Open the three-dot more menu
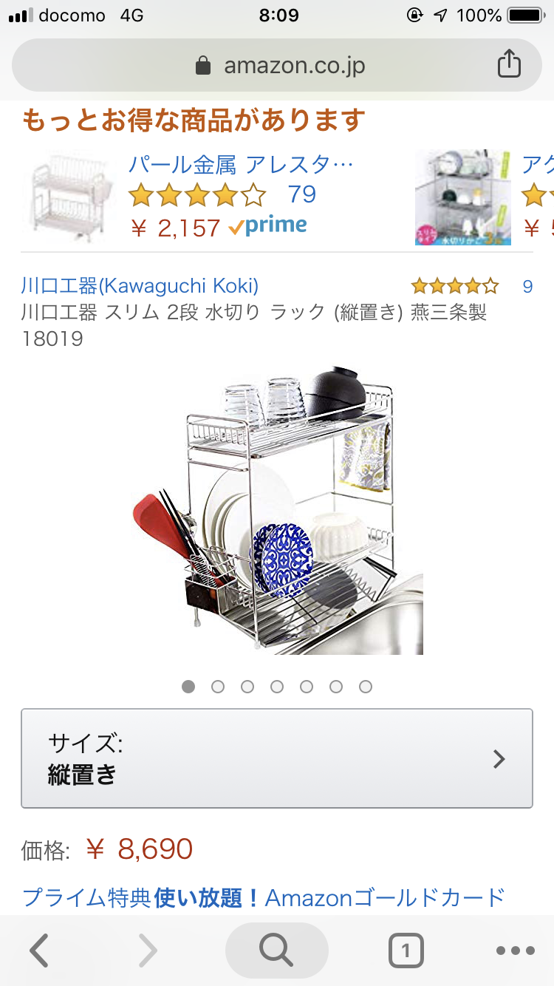 pos(515,951)
